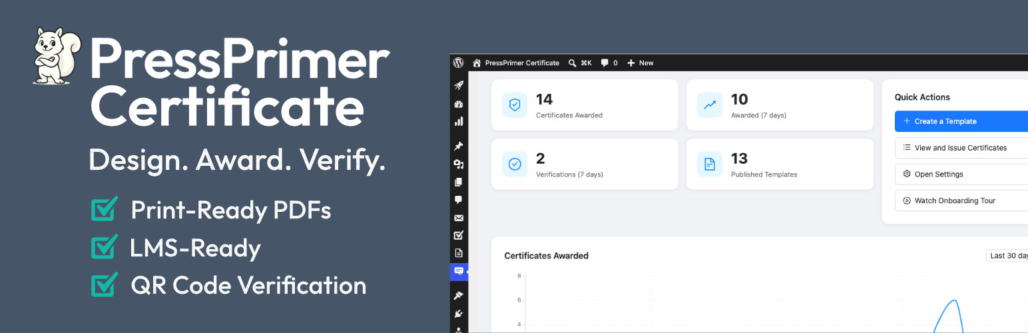Click the 14 Certificates Awarded value
This screenshot has height=333, width=1028.
click(544, 99)
